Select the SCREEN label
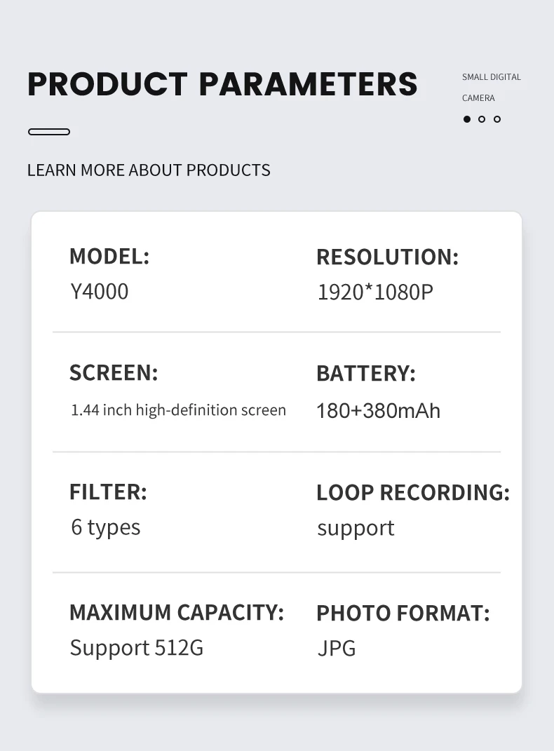 point(114,373)
